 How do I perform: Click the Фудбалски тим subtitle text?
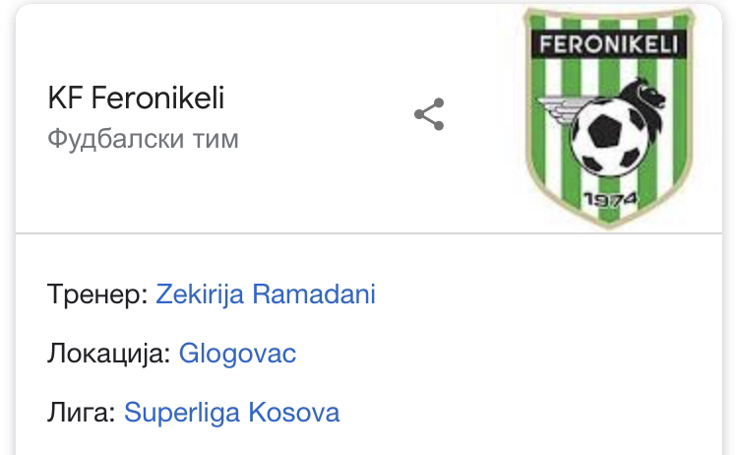click(x=143, y=140)
